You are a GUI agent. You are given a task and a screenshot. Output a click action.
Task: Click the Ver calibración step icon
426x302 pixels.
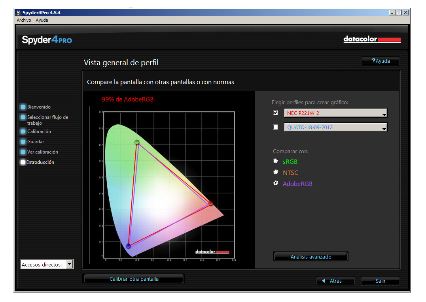click(23, 152)
